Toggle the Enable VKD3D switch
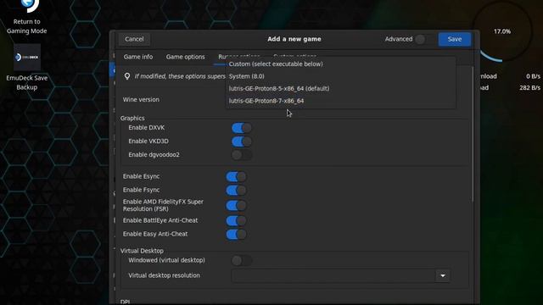 click(x=241, y=141)
